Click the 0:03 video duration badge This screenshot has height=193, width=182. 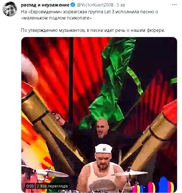point(30,186)
